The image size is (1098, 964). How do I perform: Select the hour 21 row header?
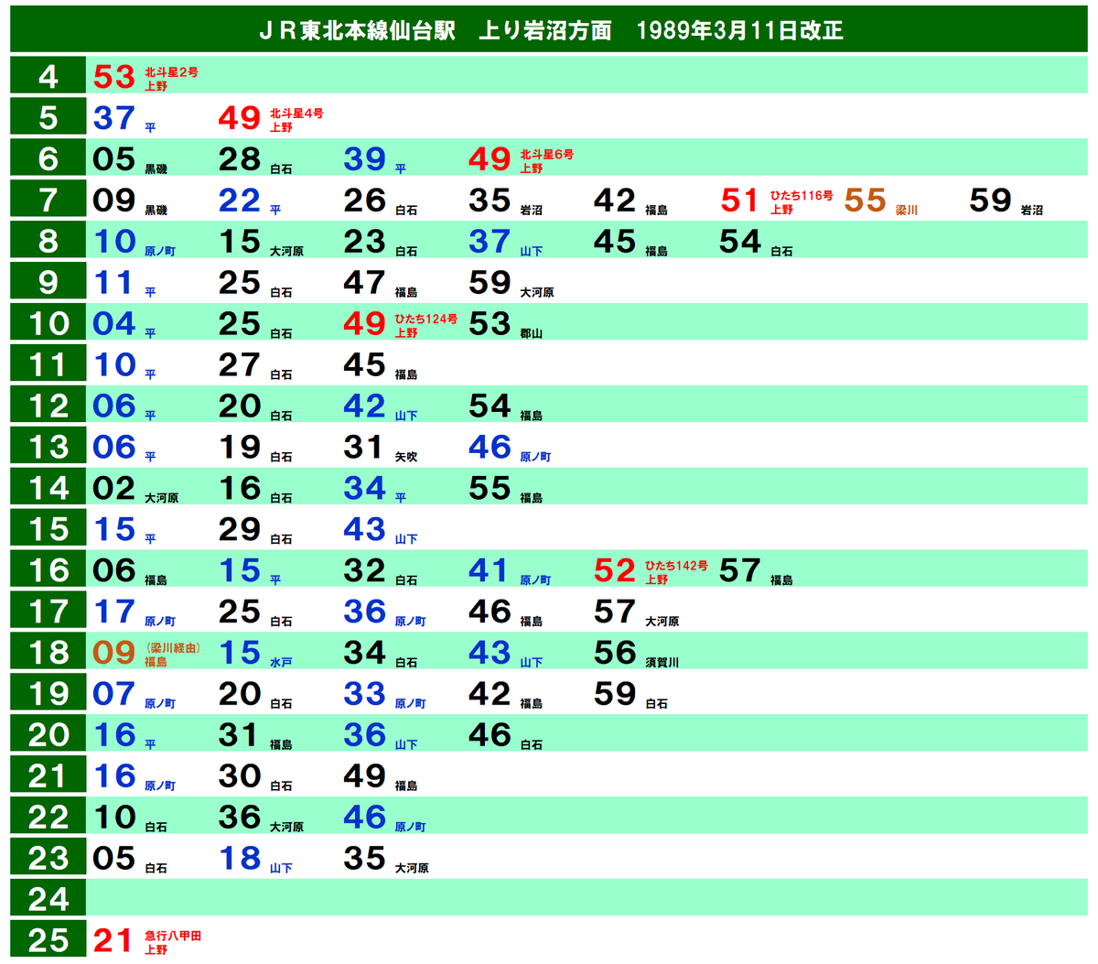(x=48, y=776)
